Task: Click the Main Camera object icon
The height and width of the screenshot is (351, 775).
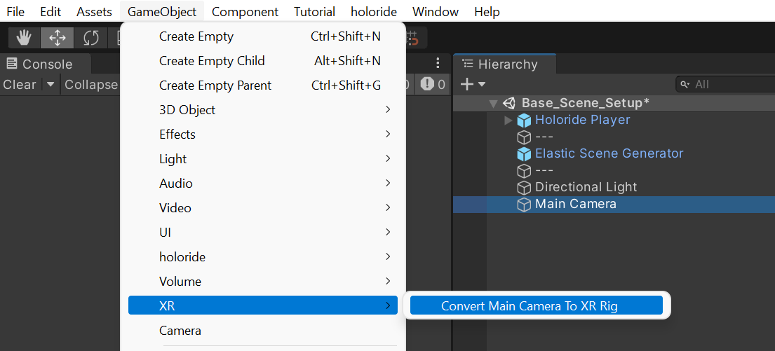Action: pyautogui.click(x=524, y=205)
